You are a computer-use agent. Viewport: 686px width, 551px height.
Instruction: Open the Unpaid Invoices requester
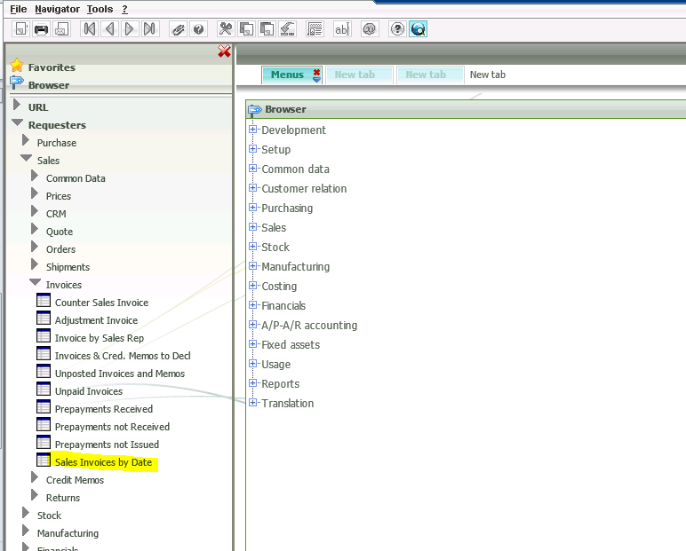pos(88,391)
